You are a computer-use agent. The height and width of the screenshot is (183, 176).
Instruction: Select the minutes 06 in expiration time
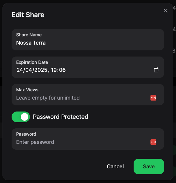62,70
